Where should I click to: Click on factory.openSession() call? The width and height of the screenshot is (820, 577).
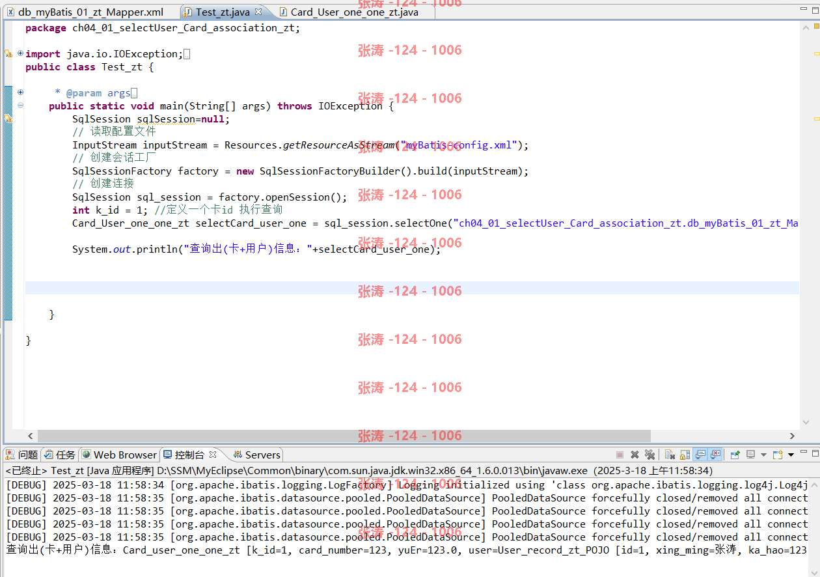point(280,197)
